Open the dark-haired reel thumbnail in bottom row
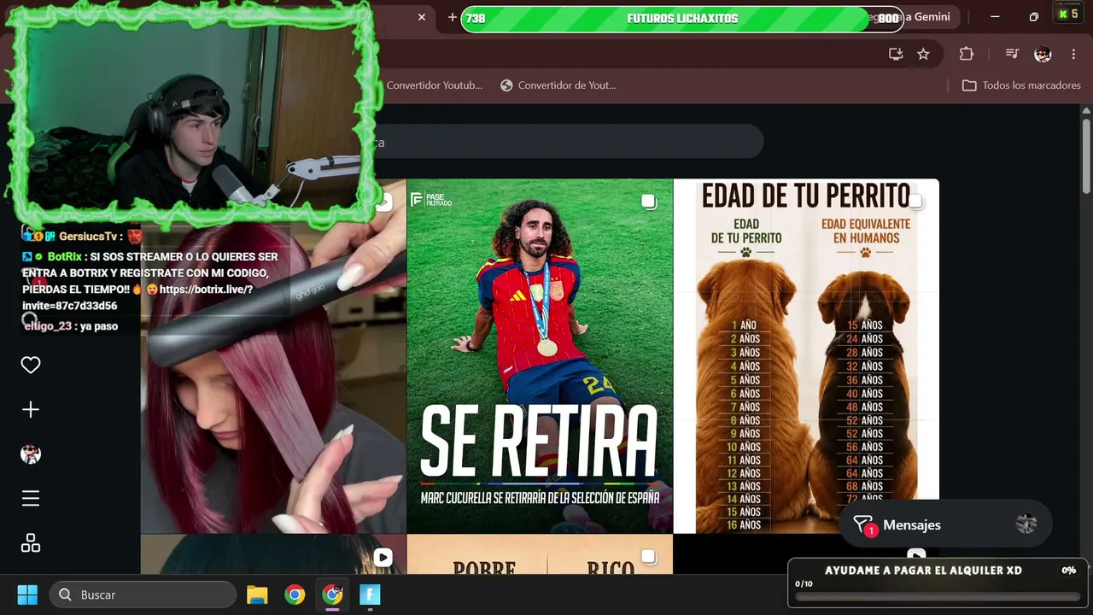 click(x=273, y=554)
